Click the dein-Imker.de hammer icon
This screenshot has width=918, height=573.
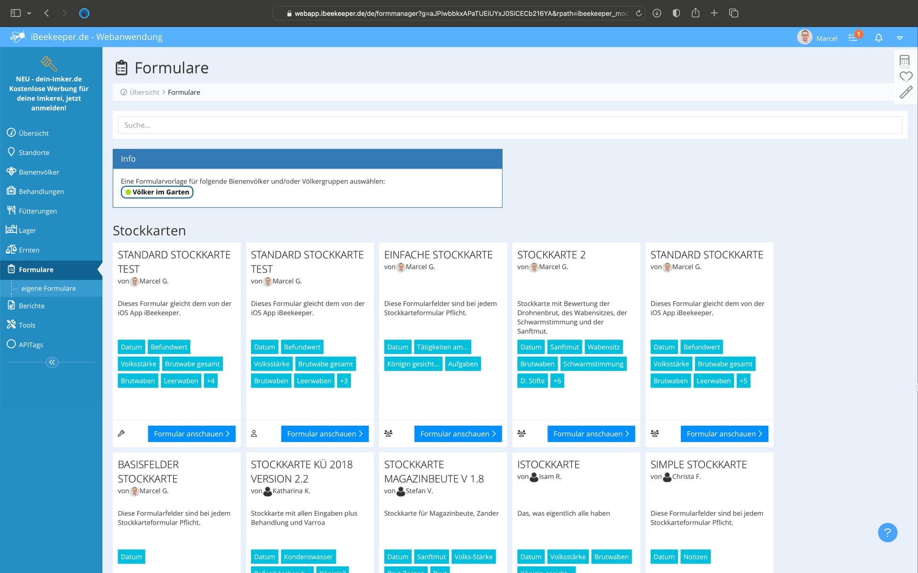coord(49,64)
